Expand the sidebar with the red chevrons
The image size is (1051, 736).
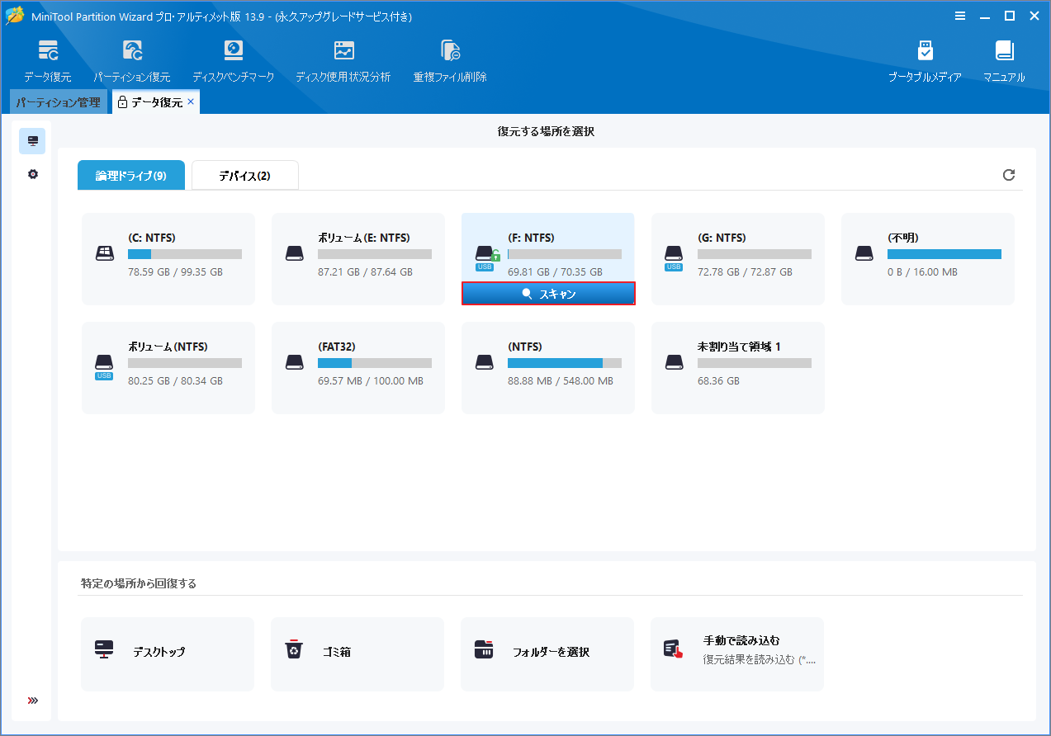click(x=33, y=701)
